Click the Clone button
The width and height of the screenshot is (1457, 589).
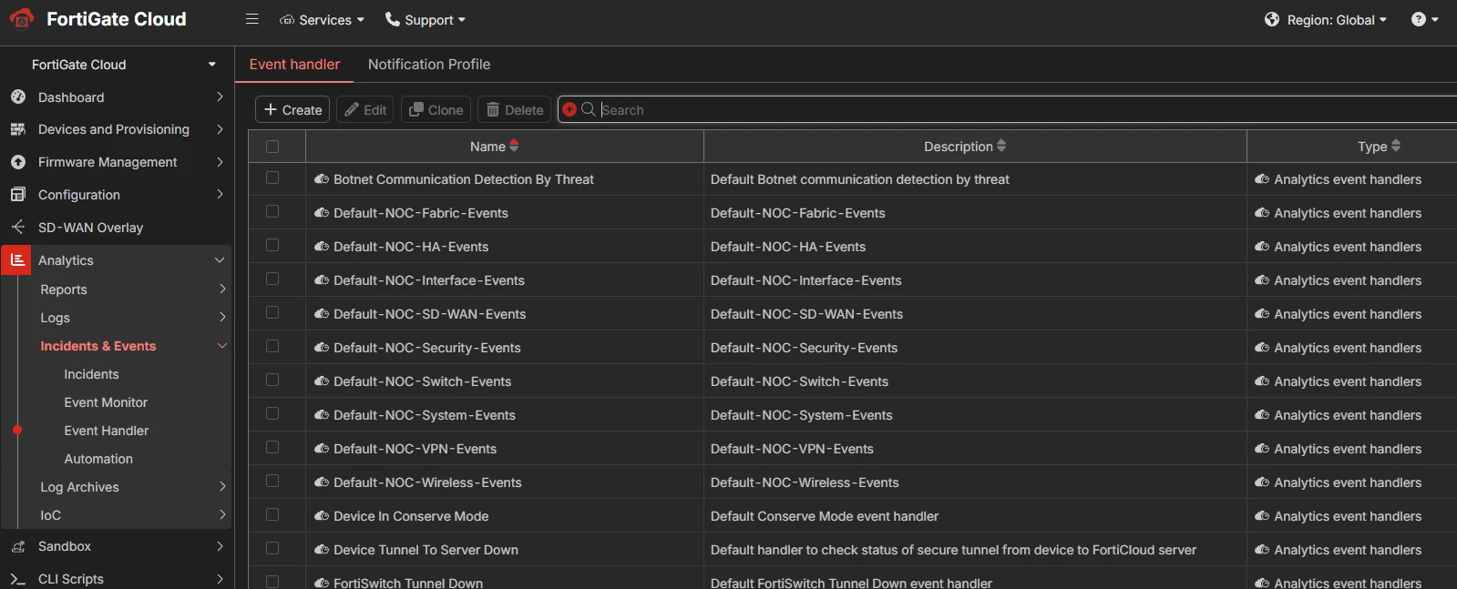tap(436, 109)
